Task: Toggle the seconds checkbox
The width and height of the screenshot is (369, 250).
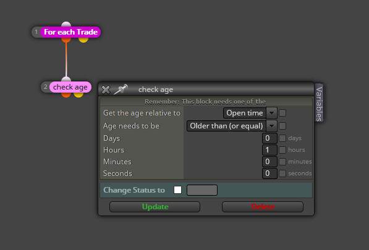Action: pos(282,173)
